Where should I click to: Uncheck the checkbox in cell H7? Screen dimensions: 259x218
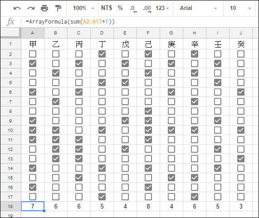click(x=195, y=102)
